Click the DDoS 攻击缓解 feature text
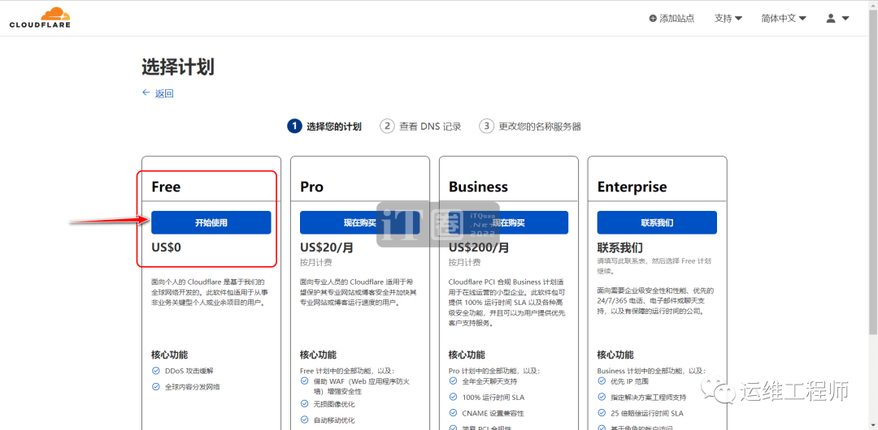The height and width of the screenshot is (430, 878). click(189, 370)
